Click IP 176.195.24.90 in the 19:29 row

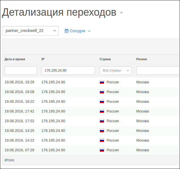(x=53, y=82)
